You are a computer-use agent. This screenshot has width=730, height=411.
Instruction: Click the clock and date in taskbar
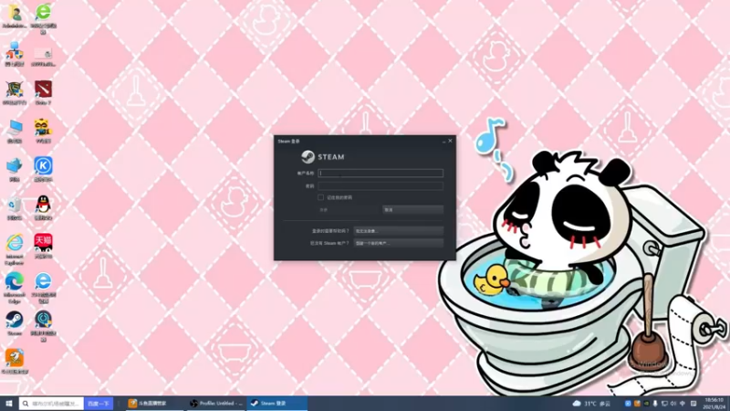coord(714,404)
